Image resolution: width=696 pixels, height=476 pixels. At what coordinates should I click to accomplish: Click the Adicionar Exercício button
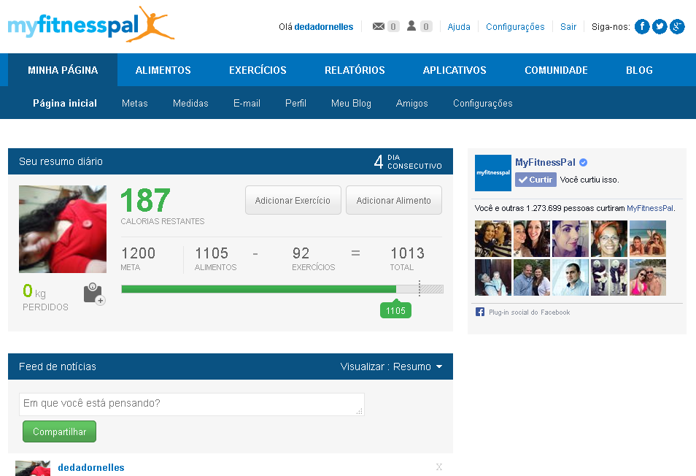tap(293, 200)
